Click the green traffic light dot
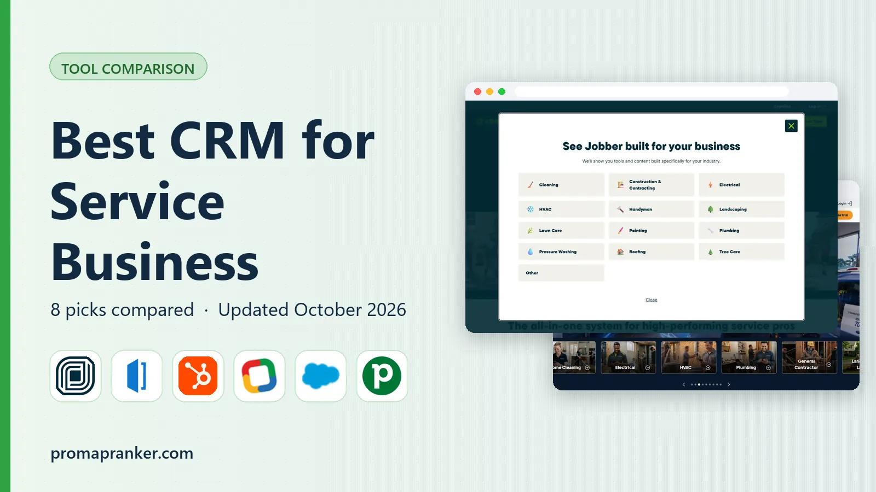876x492 pixels. coord(502,91)
